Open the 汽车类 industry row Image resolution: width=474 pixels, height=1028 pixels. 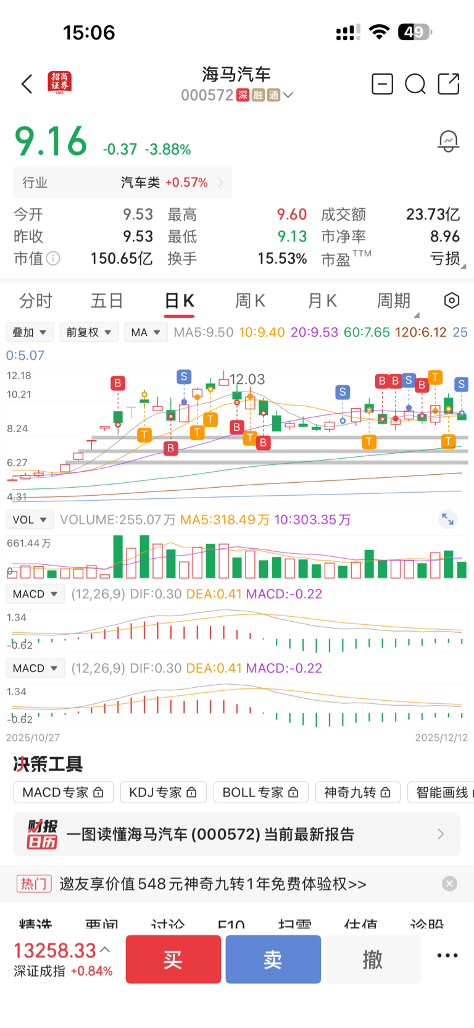[x=123, y=183]
